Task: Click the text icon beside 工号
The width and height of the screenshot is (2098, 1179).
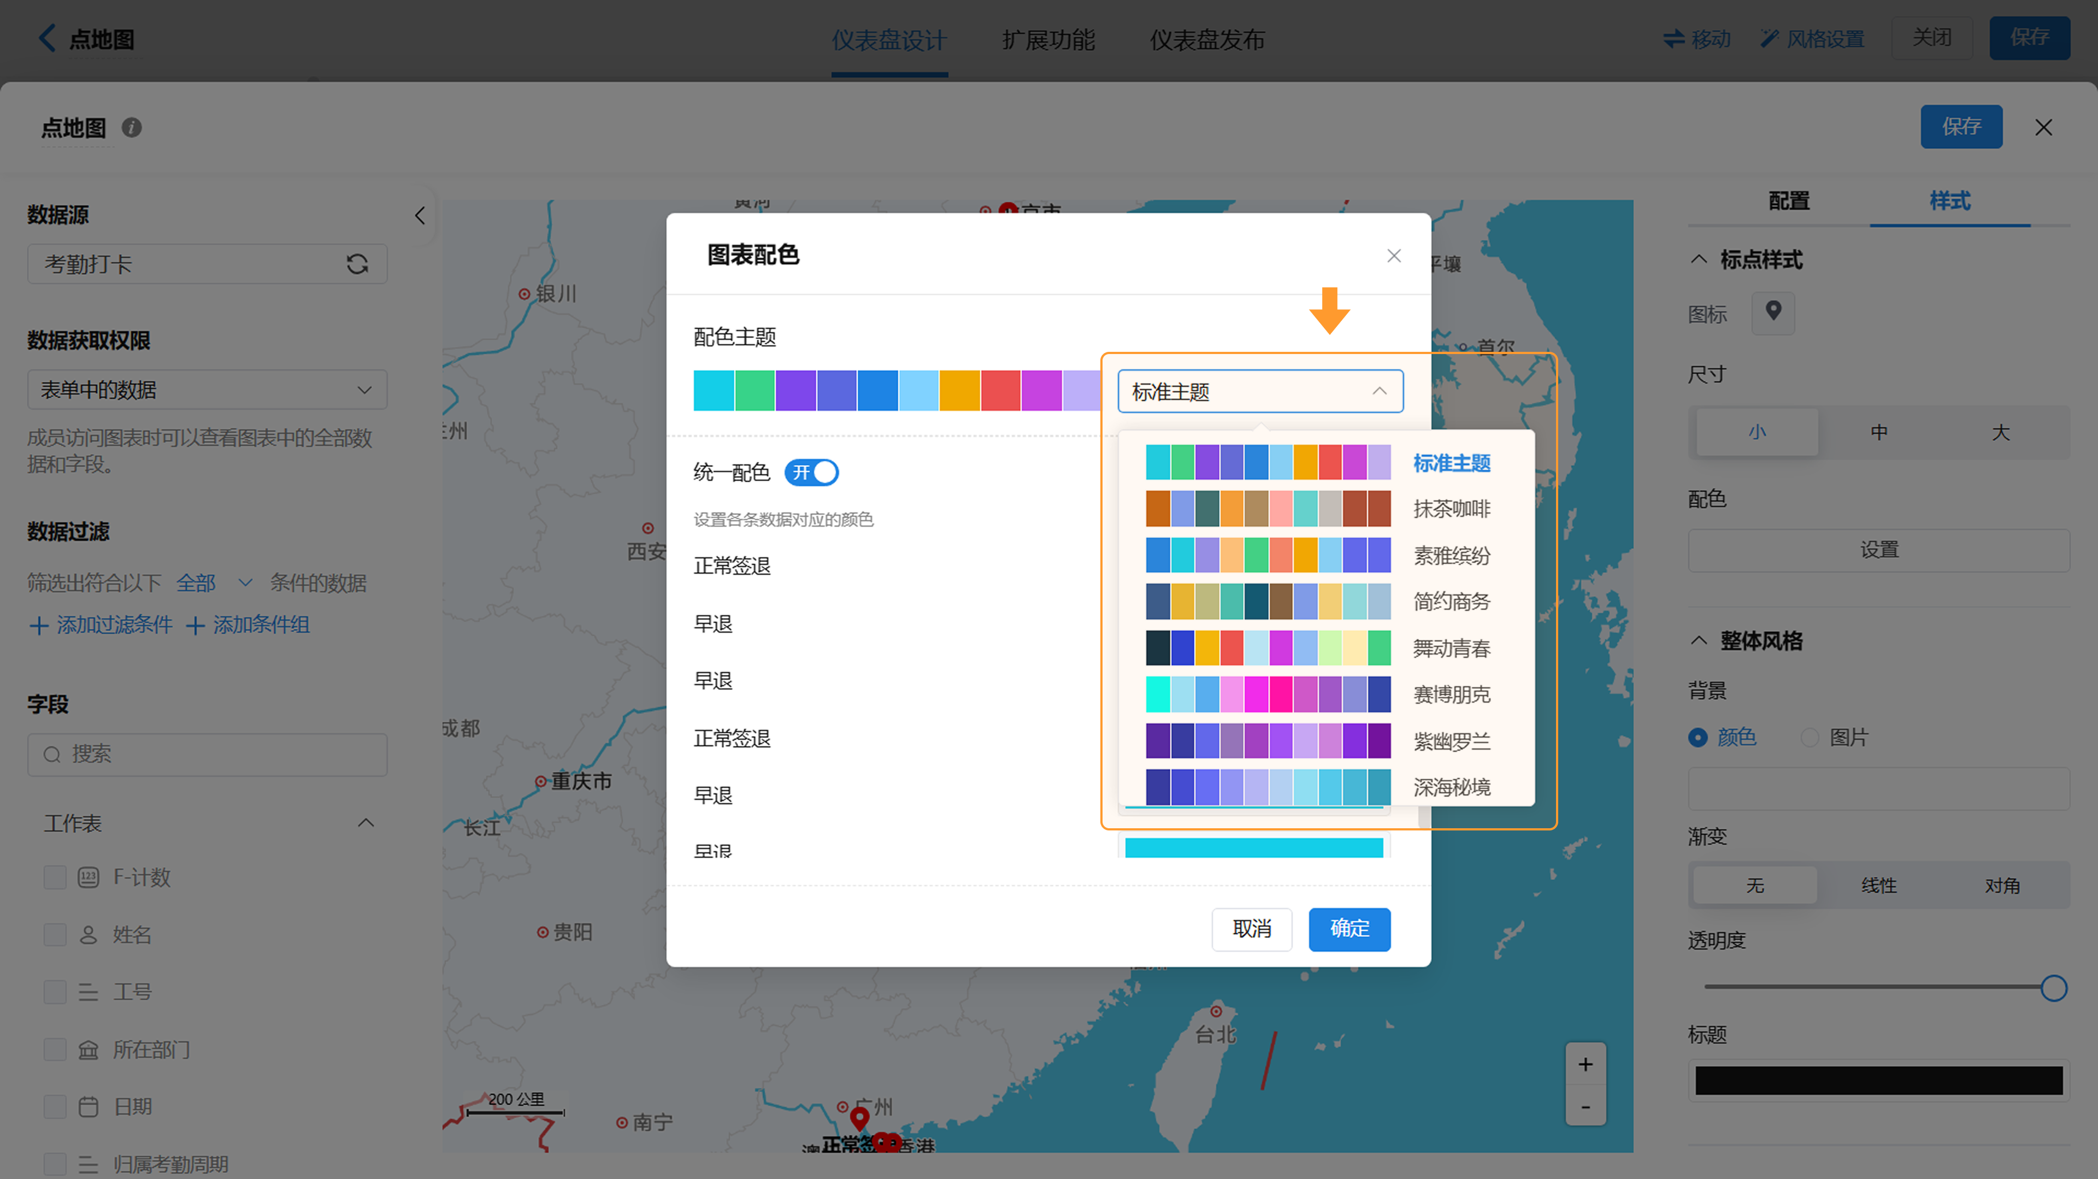Action: tap(88, 992)
